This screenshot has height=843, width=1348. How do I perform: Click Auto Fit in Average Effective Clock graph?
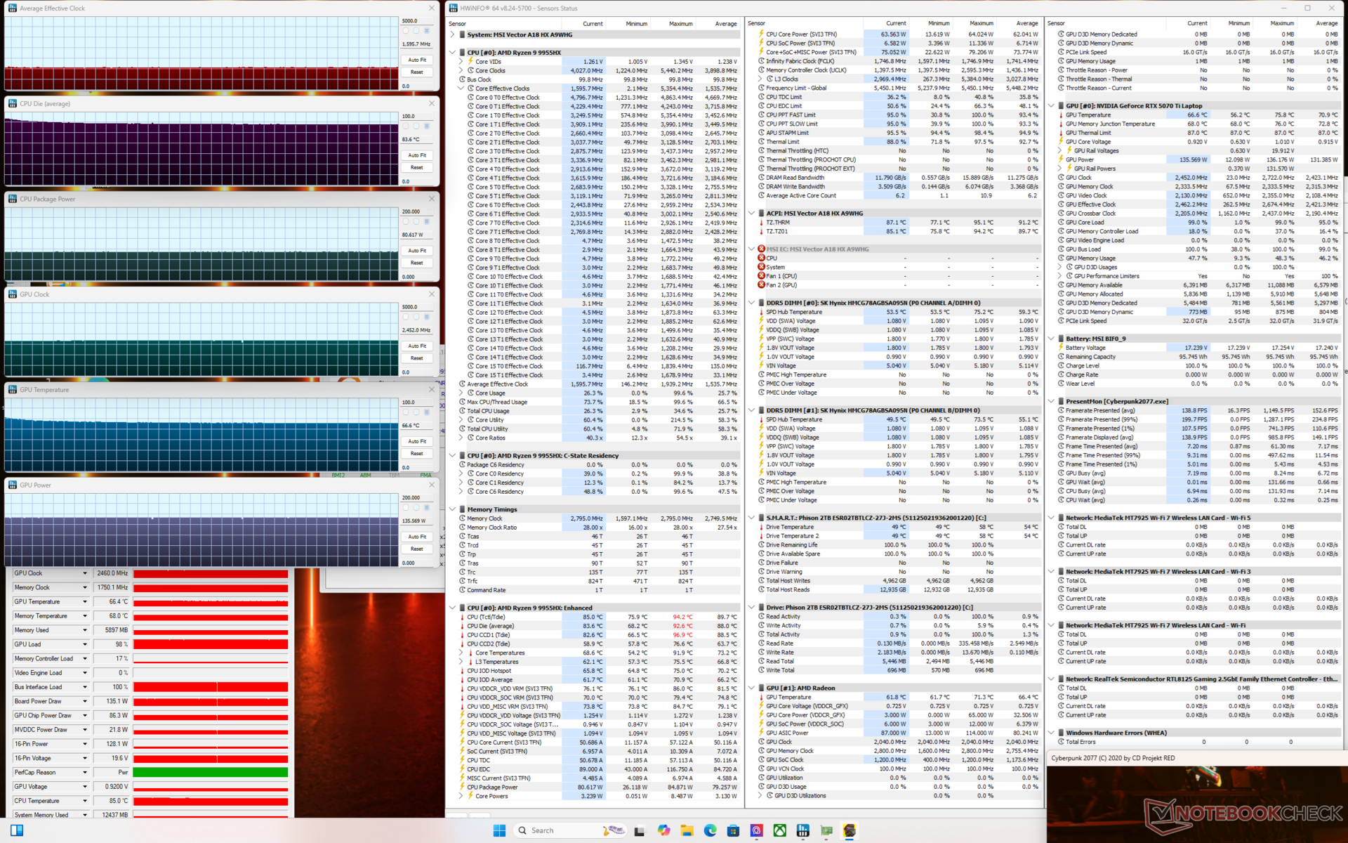[417, 60]
